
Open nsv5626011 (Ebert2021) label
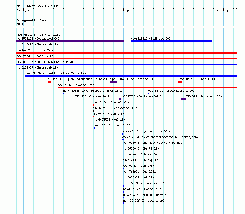tap(112, 125)
